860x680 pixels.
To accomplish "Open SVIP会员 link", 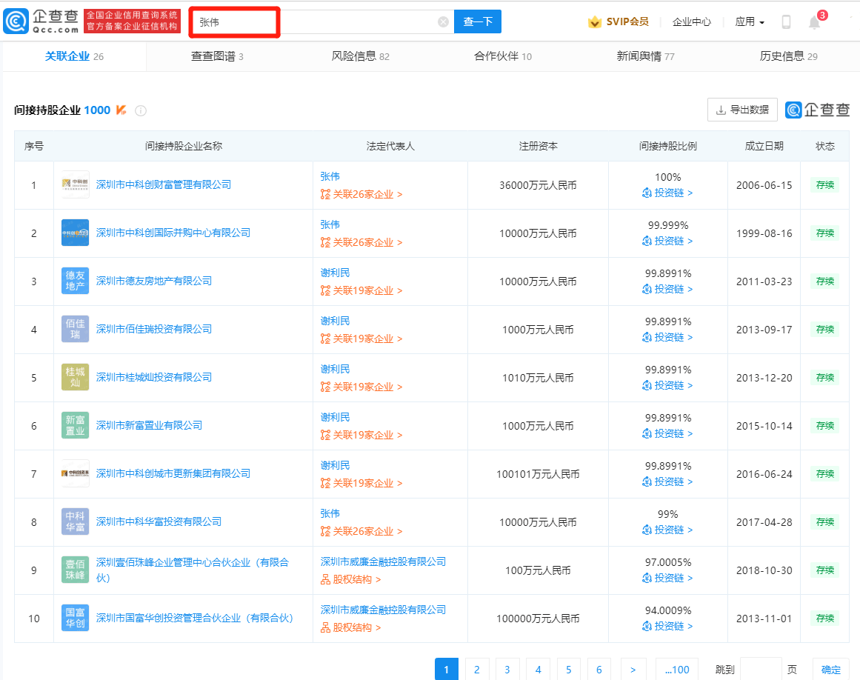I will [x=627, y=22].
